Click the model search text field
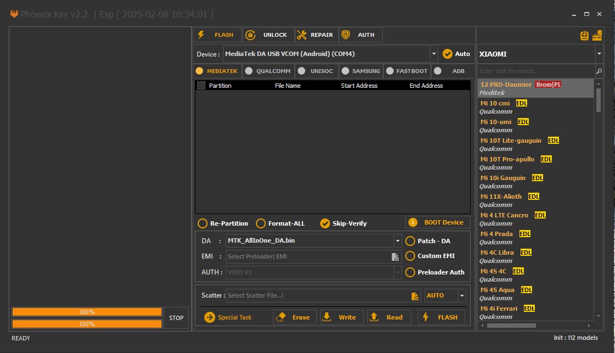615x353 pixels. click(x=535, y=71)
